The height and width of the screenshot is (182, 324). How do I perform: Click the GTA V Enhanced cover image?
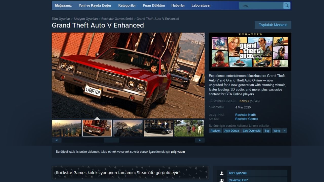tap(250, 52)
